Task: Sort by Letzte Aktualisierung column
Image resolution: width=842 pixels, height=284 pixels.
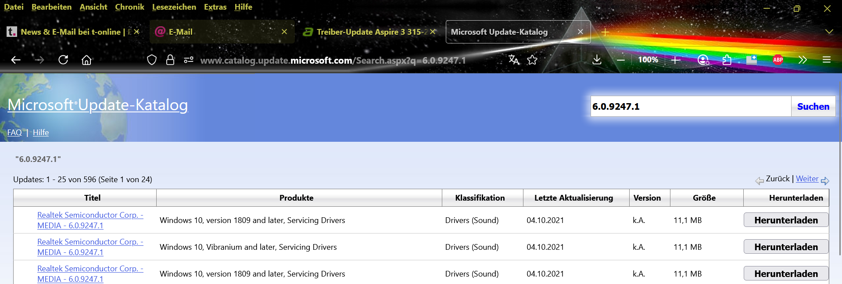Action: pyautogui.click(x=573, y=198)
